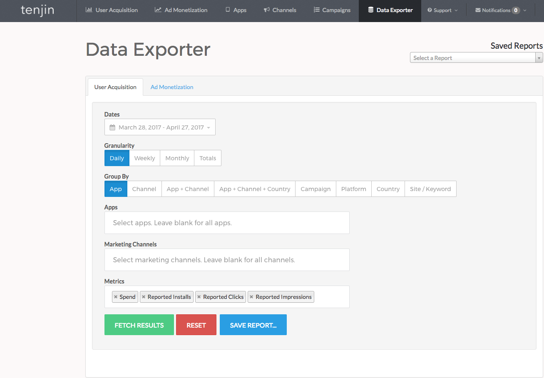The height and width of the screenshot is (378, 544).
Task: Open Data Exporter in navigation bar
Action: (390, 11)
